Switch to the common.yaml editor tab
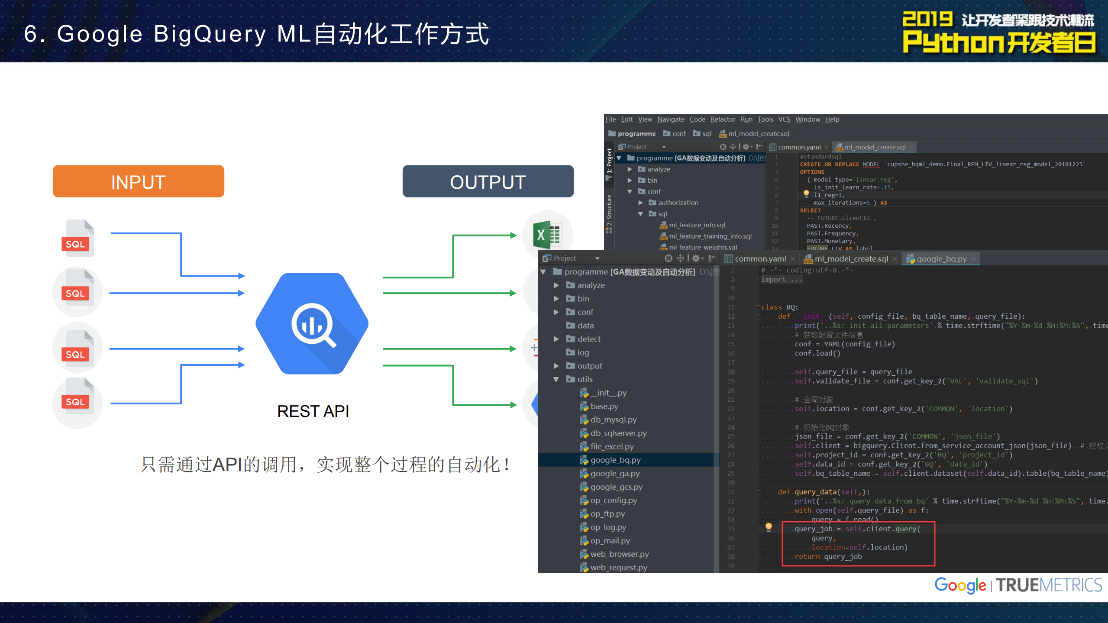Viewport: 1108px width, 623px height. [x=760, y=258]
